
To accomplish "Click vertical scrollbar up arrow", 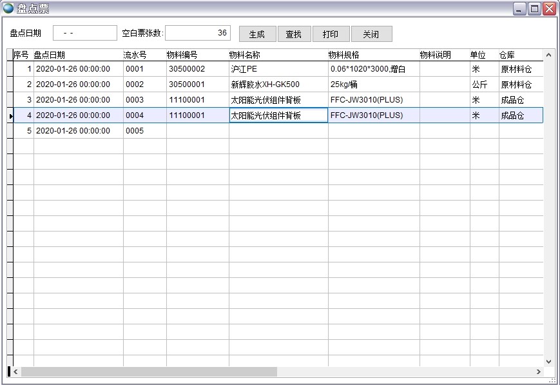I will pos(548,55).
